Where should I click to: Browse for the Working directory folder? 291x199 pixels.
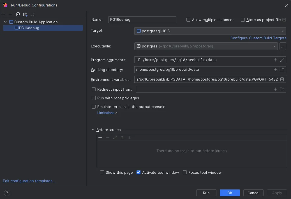click(x=282, y=70)
